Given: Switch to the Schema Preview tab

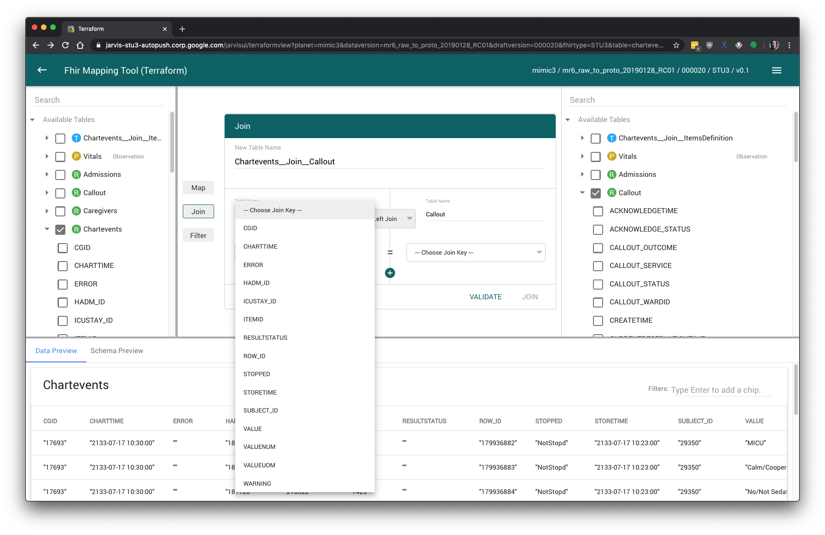Looking at the screenshot, I should click(117, 351).
